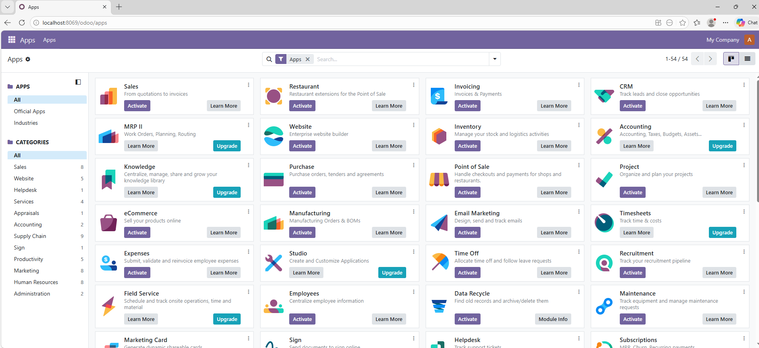Viewport: 759px width, 348px height.
Task: Click Learn More for Manufacturing
Action: pyautogui.click(x=389, y=232)
